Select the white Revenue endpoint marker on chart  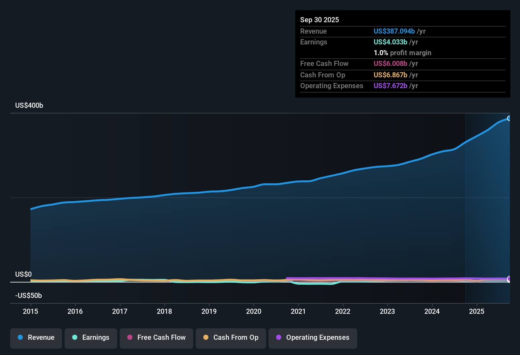point(509,118)
